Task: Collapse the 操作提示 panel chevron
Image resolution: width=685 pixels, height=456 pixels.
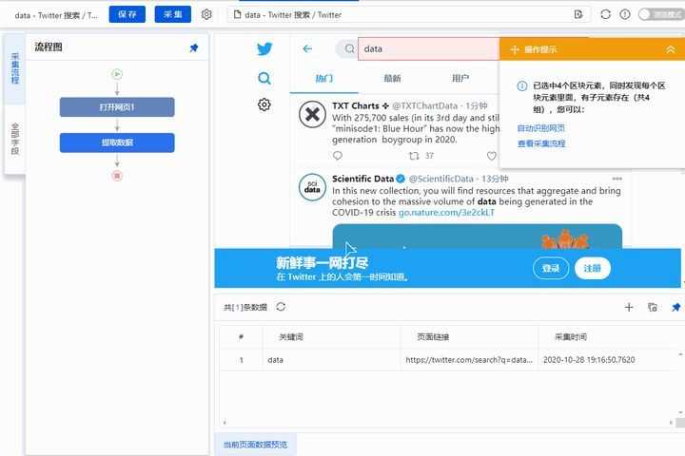Action: [671, 49]
